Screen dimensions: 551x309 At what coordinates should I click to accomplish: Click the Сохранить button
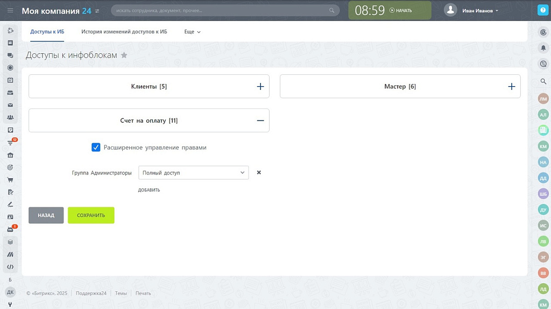[91, 215]
